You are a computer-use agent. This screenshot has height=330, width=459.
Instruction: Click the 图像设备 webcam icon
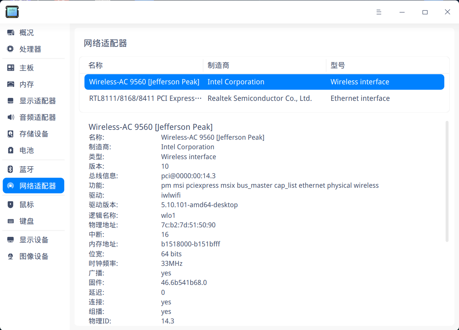[11, 256]
